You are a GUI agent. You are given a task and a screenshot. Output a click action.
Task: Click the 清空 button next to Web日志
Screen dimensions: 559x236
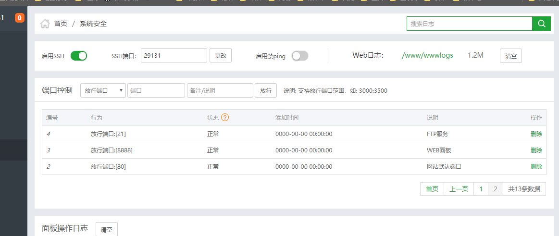[x=511, y=56]
